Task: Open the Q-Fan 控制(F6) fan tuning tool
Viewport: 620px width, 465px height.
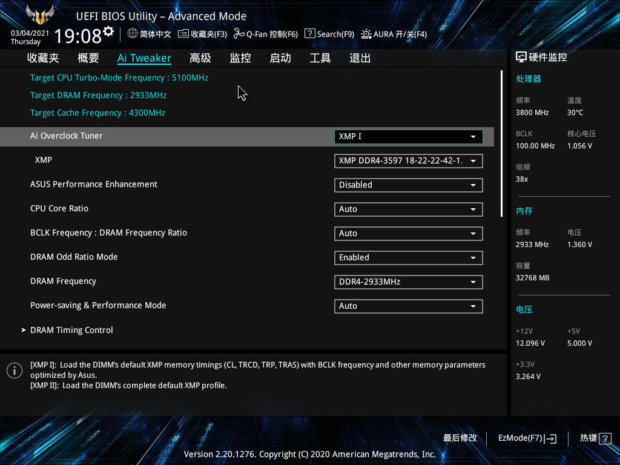Action: click(x=265, y=34)
